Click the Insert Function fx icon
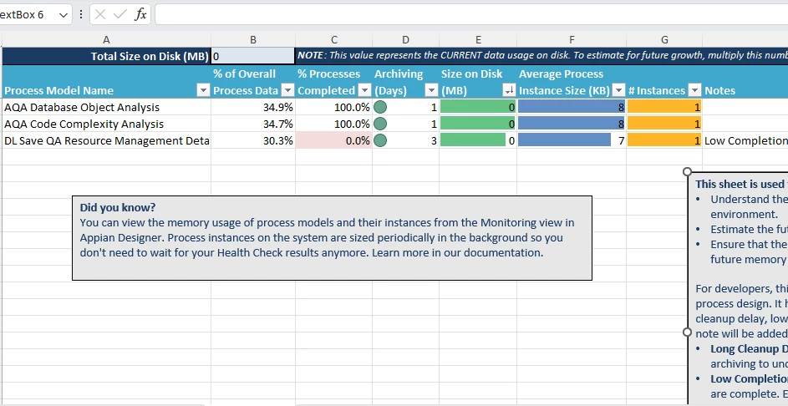The image size is (788, 406). (140, 14)
